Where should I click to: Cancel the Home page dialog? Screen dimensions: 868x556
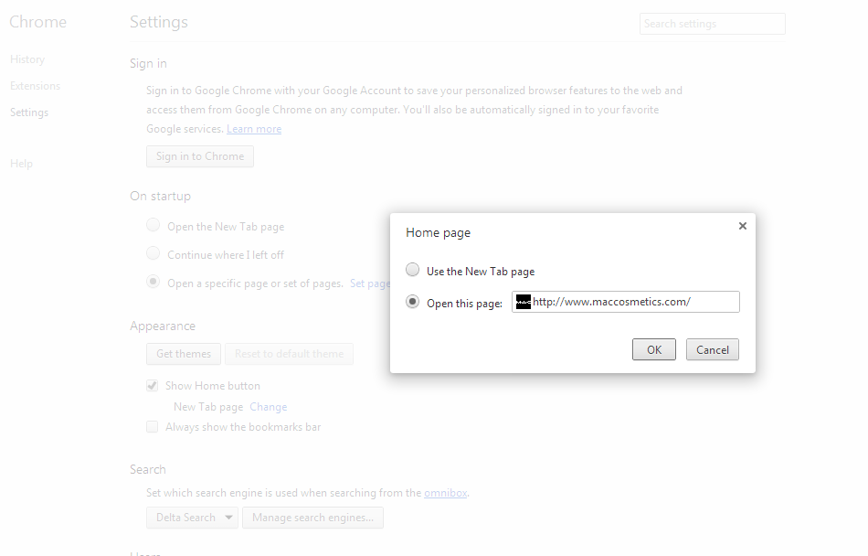pos(713,349)
